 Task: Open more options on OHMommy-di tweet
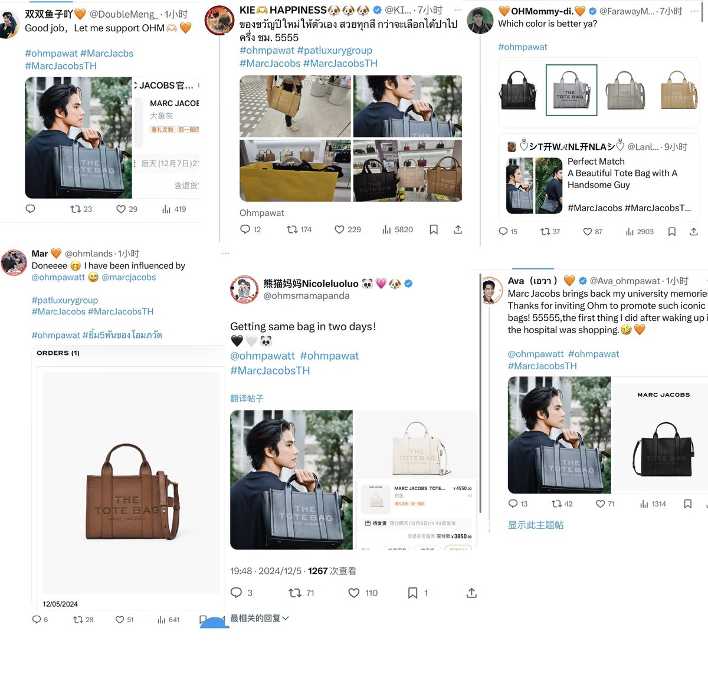click(694, 11)
